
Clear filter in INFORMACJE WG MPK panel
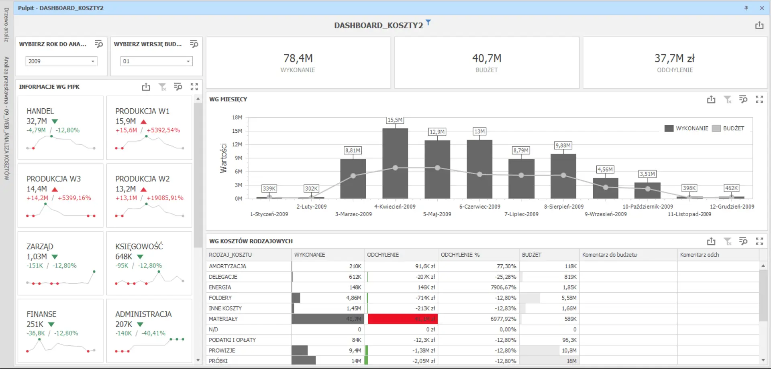coord(162,87)
